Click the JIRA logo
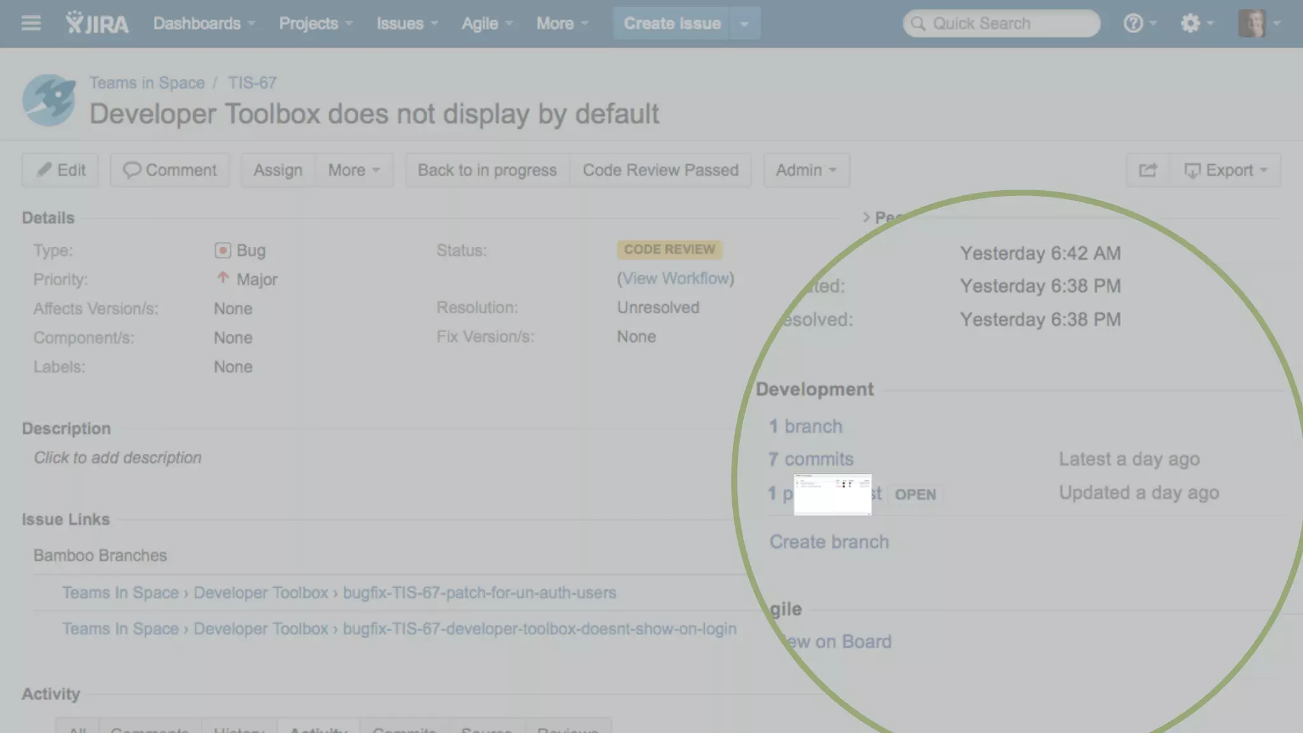Image resolution: width=1303 pixels, height=733 pixels. (x=97, y=24)
